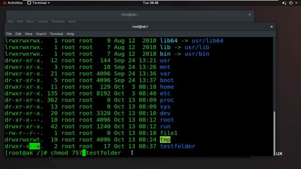
Task: Click the Tue 08:48 clock
Action: [150, 3]
